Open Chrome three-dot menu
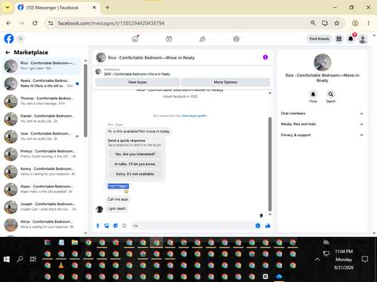The image size is (377, 282). click(x=369, y=23)
